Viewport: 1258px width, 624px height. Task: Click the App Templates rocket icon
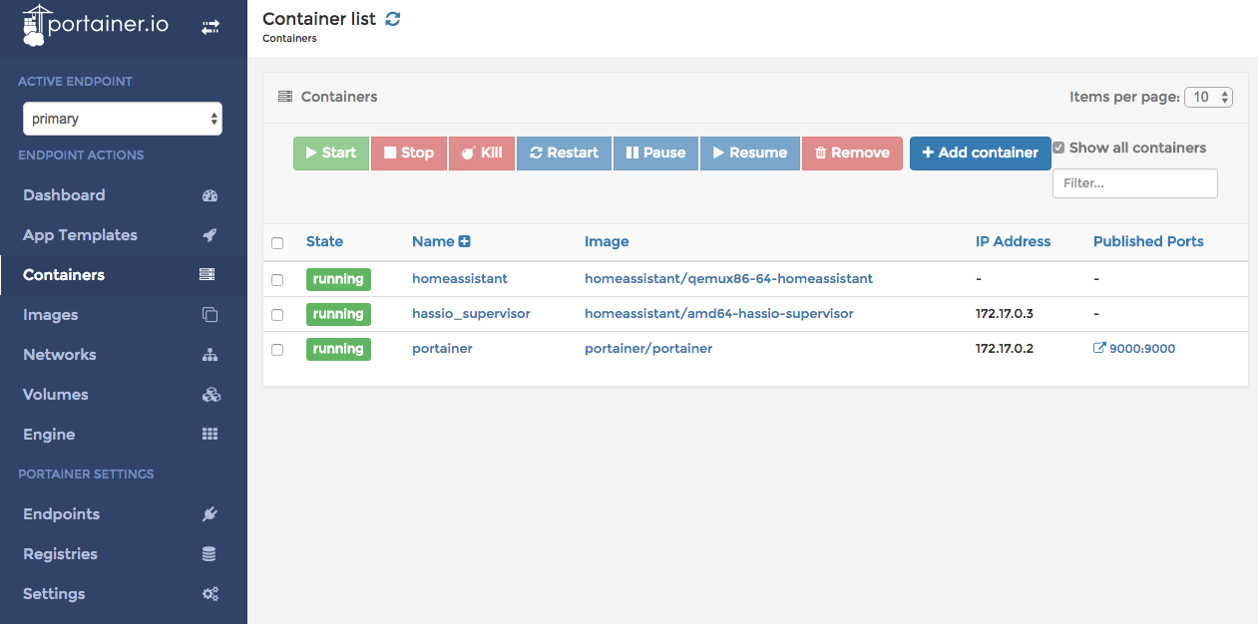(210, 235)
